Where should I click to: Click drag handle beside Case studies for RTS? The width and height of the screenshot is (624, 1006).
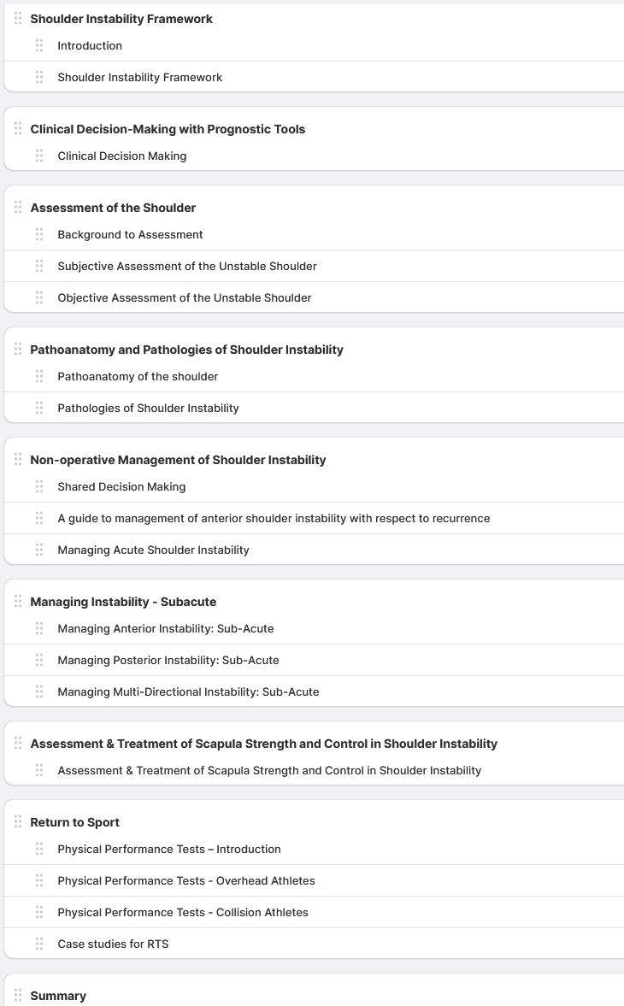[x=39, y=944]
